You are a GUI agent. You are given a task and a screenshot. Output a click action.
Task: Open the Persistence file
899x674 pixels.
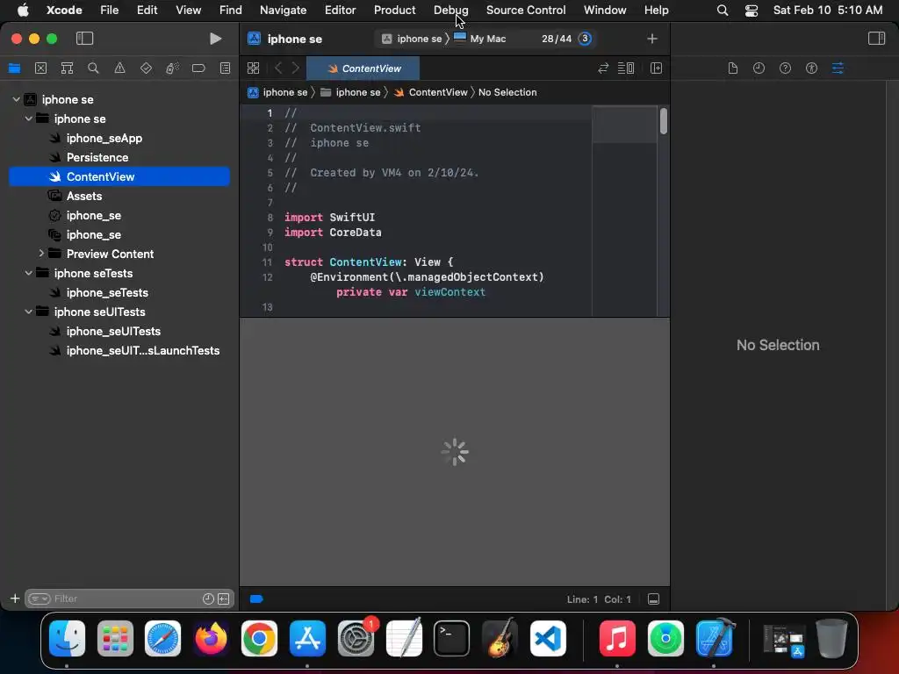click(97, 157)
